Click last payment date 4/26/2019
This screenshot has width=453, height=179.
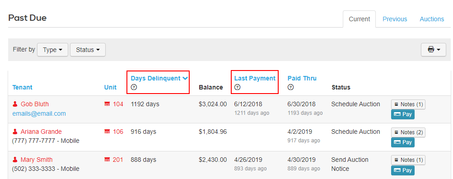(x=248, y=160)
